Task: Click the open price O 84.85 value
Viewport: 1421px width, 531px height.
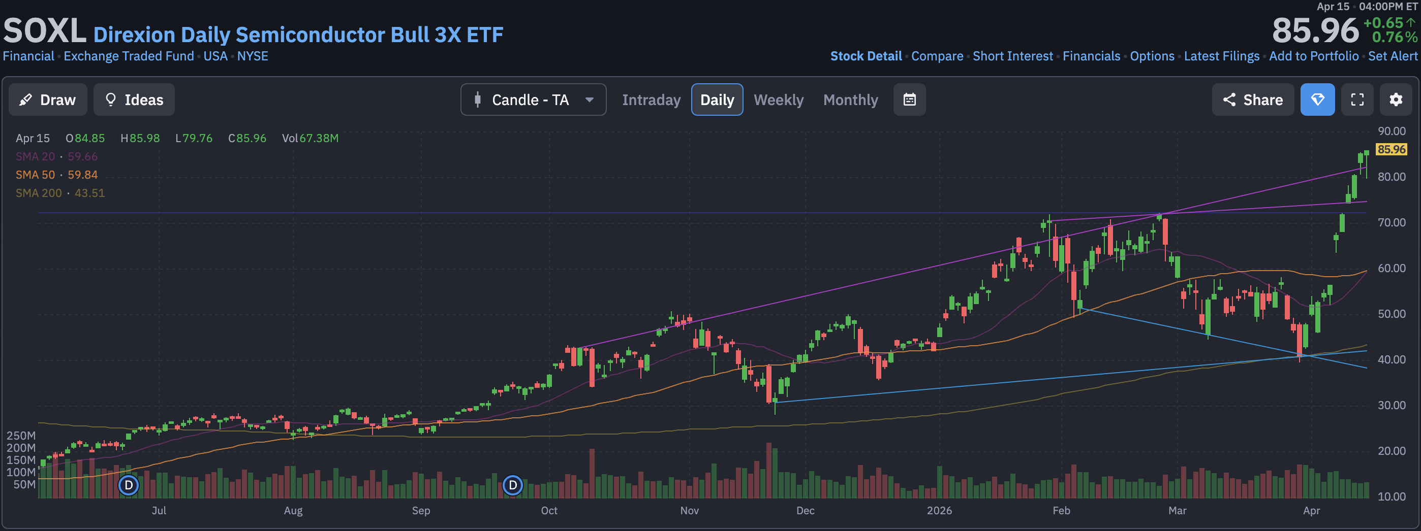Action: tap(85, 138)
